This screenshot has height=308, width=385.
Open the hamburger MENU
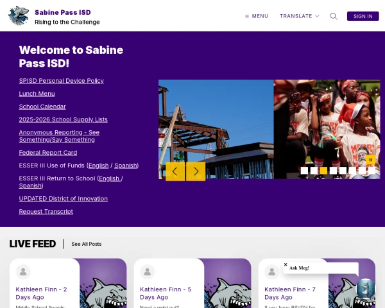coord(257,16)
